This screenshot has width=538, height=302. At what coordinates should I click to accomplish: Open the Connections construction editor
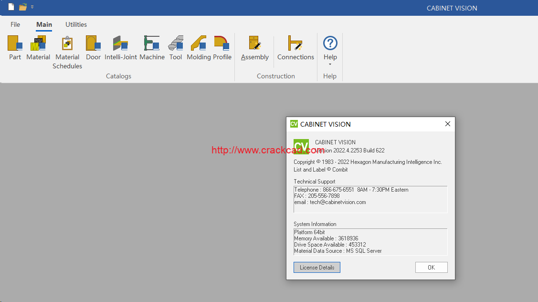(295, 48)
